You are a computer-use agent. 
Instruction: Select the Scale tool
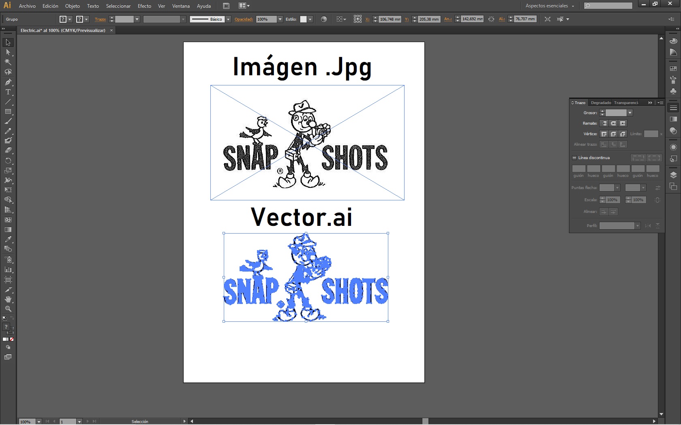tap(8, 170)
